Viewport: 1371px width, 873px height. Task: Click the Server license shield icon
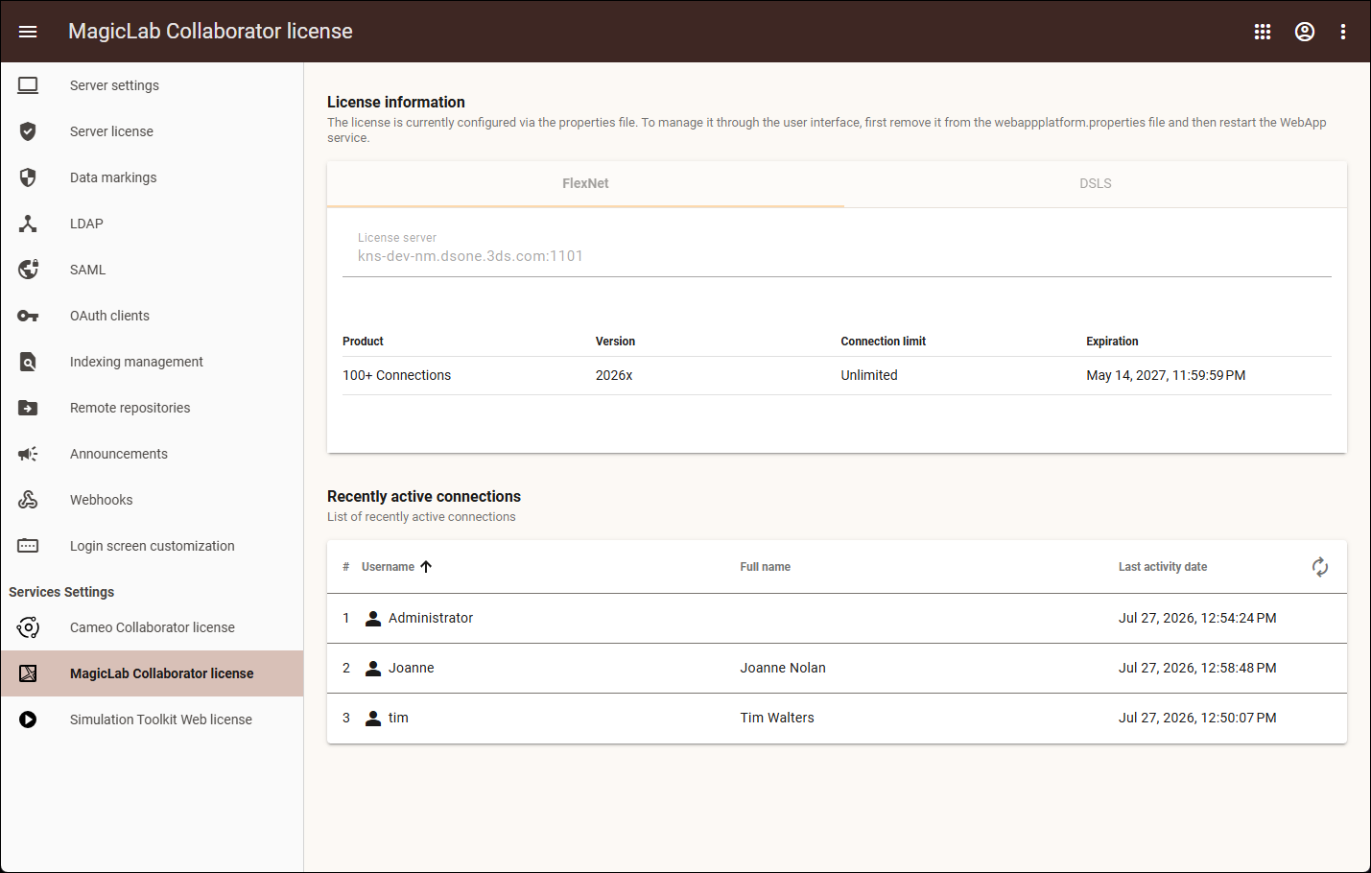click(28, 131)
